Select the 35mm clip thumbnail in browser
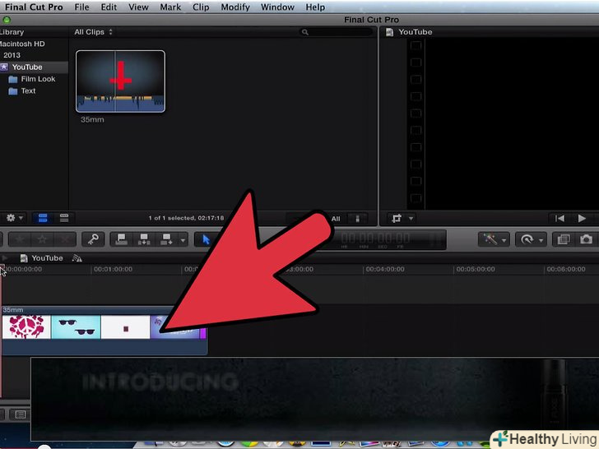This screenshot has height=449, width=599. click(120, 81)
